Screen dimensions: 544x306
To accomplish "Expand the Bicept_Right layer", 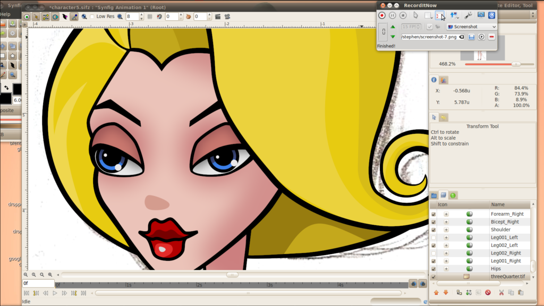I will click(x=446, y=222).
